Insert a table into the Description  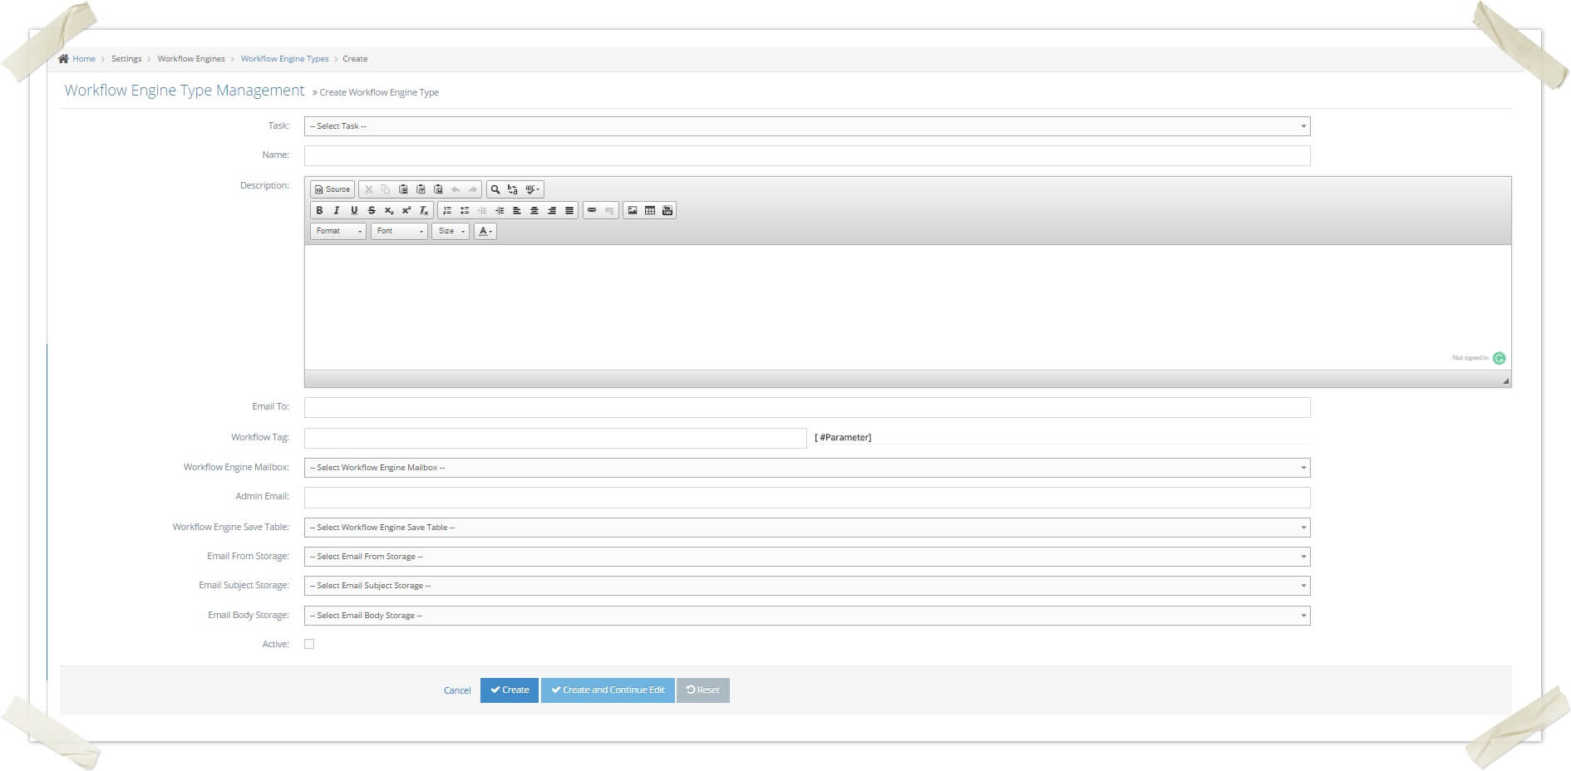651,210
